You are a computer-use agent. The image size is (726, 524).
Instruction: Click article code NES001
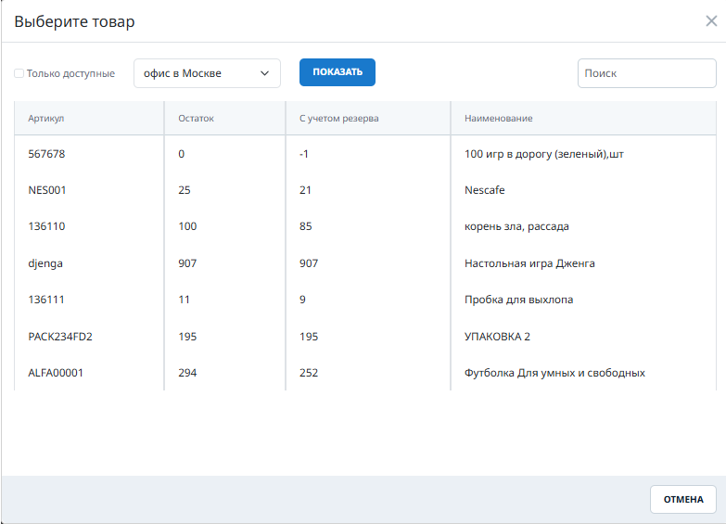click(47, 190)
